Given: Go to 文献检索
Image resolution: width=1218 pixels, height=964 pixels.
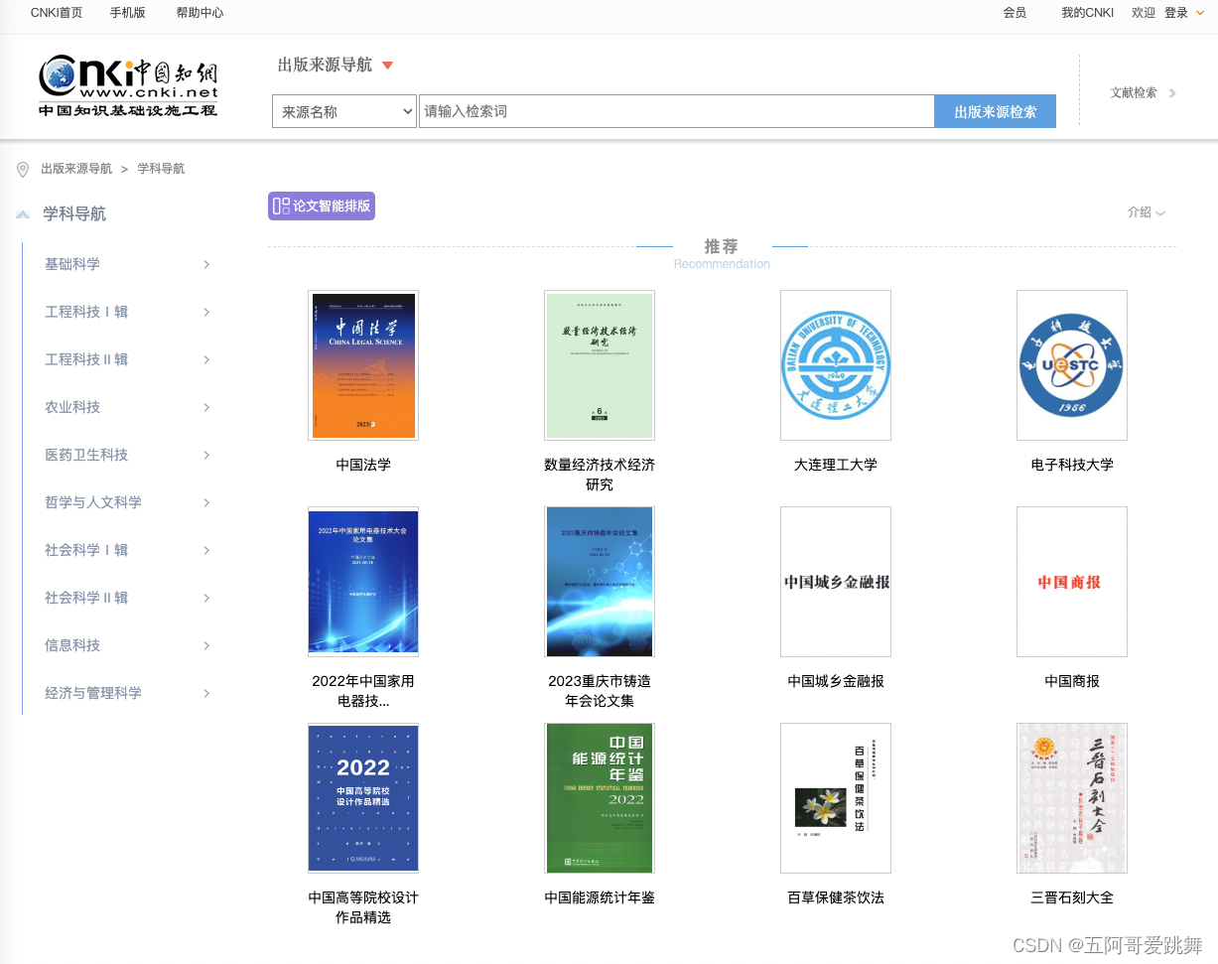Looking at the screenshot, I should 1134,92.
